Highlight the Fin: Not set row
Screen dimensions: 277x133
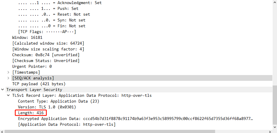coord(52,26)
